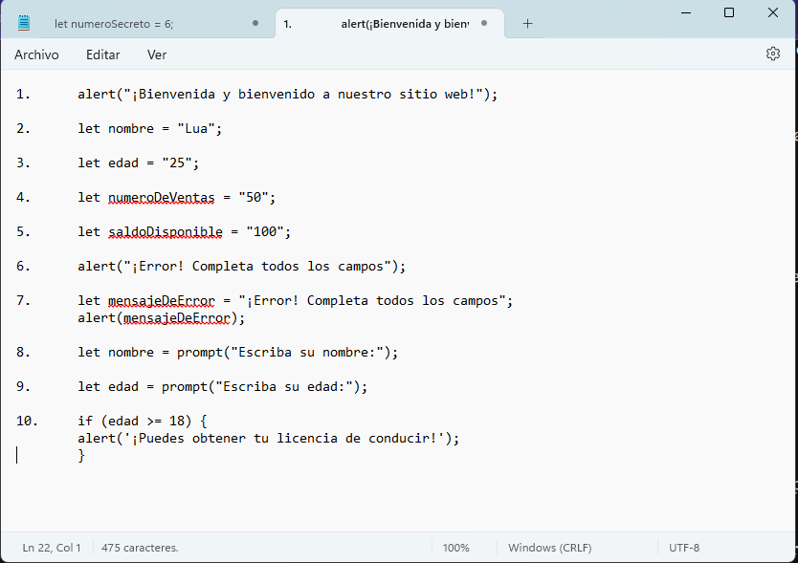
Task: Close the 'let numeroSecreto = 6;' tab dot
Action: (x=255, y=23)
